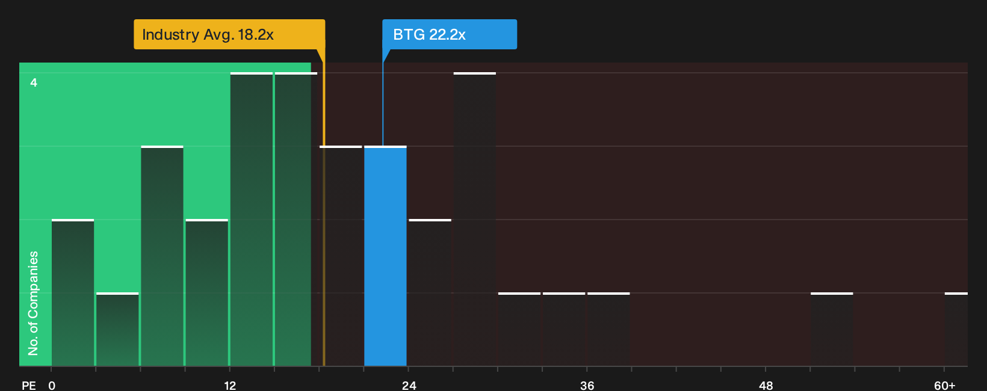
Task: Click the No. of Companies axis title
Action: pyautogui.click(x=33, y=303)
